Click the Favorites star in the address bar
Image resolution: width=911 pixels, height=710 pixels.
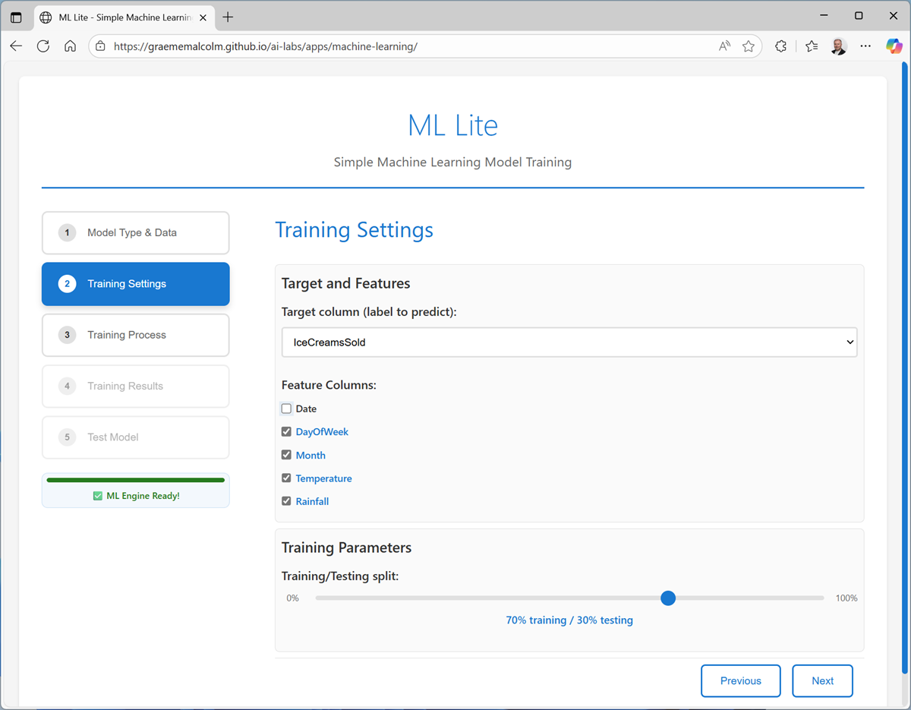tap(749, 46)
